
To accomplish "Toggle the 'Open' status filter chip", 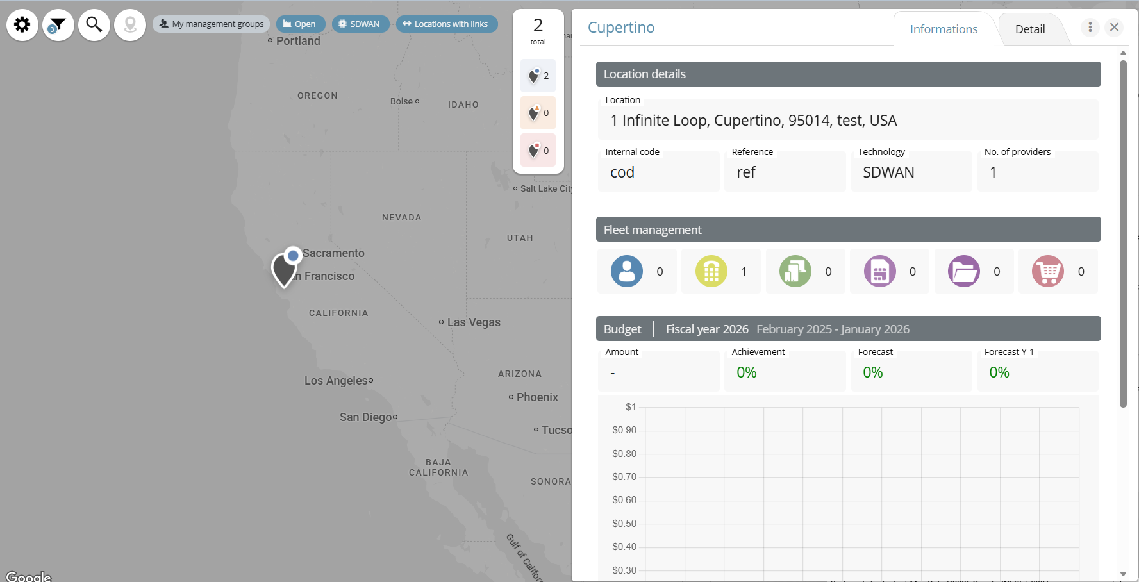I will [300, 24].
